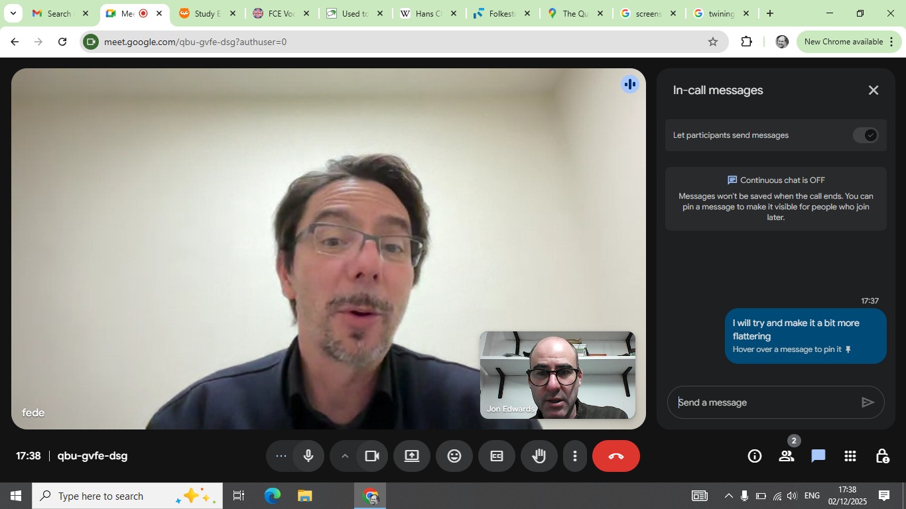Raise your hand in the meeting
This screenshot has width=906, height=509.
click(539, 456)
